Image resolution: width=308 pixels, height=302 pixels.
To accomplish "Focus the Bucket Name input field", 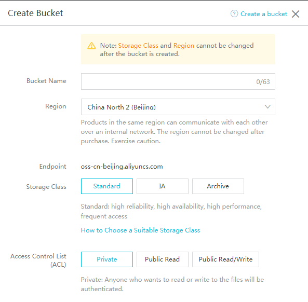I will tap(178, 81).
